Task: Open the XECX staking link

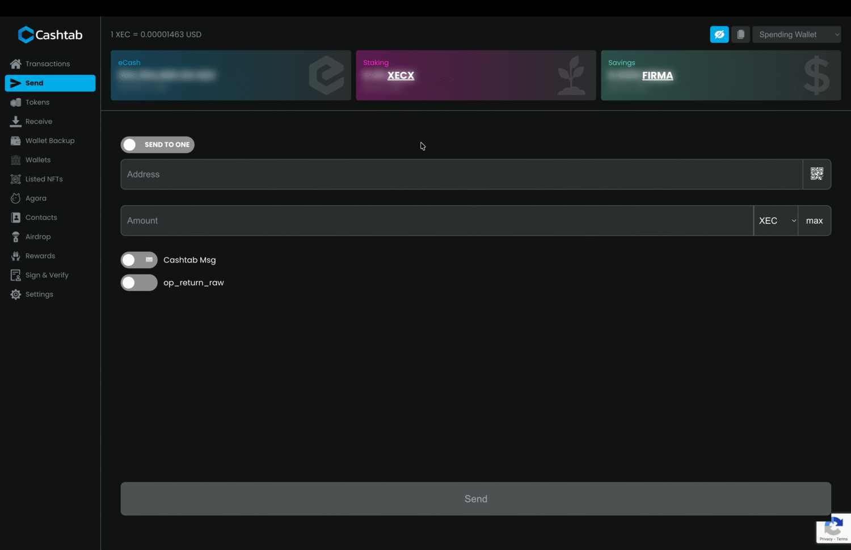Action: (x=401, y=75)
